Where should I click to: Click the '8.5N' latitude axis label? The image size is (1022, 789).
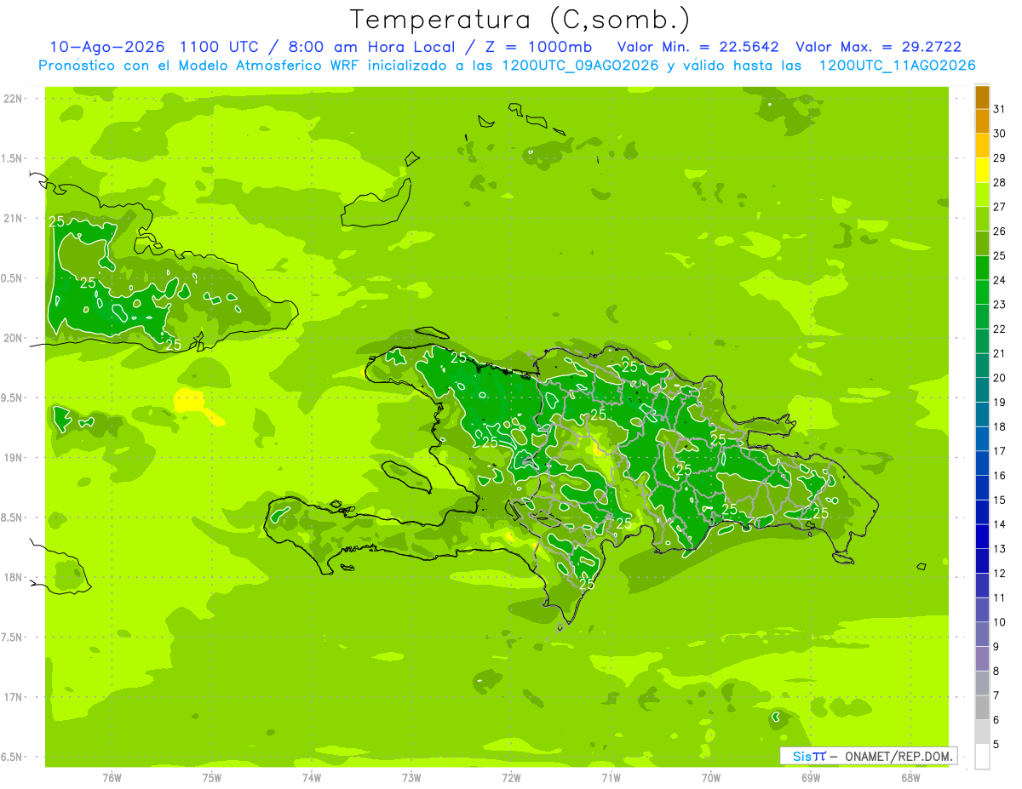click(x=12, y=517)
